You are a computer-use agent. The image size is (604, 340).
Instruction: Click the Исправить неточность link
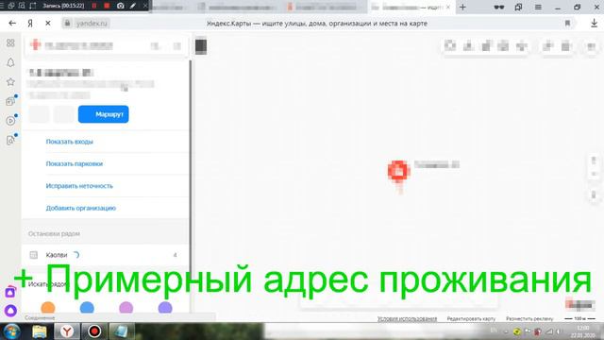tap(79, 186)
